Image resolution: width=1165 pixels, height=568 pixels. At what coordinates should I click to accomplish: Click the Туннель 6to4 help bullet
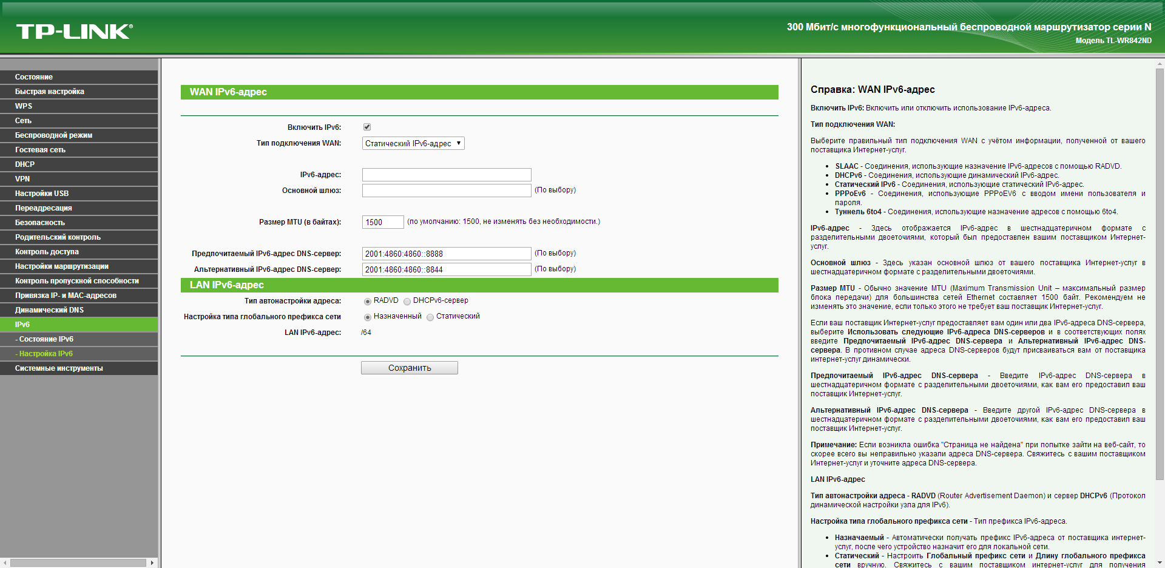point(976,212)
